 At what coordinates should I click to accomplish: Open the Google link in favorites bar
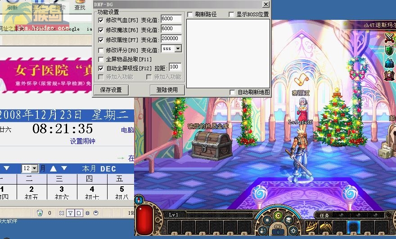click(71, 29)
